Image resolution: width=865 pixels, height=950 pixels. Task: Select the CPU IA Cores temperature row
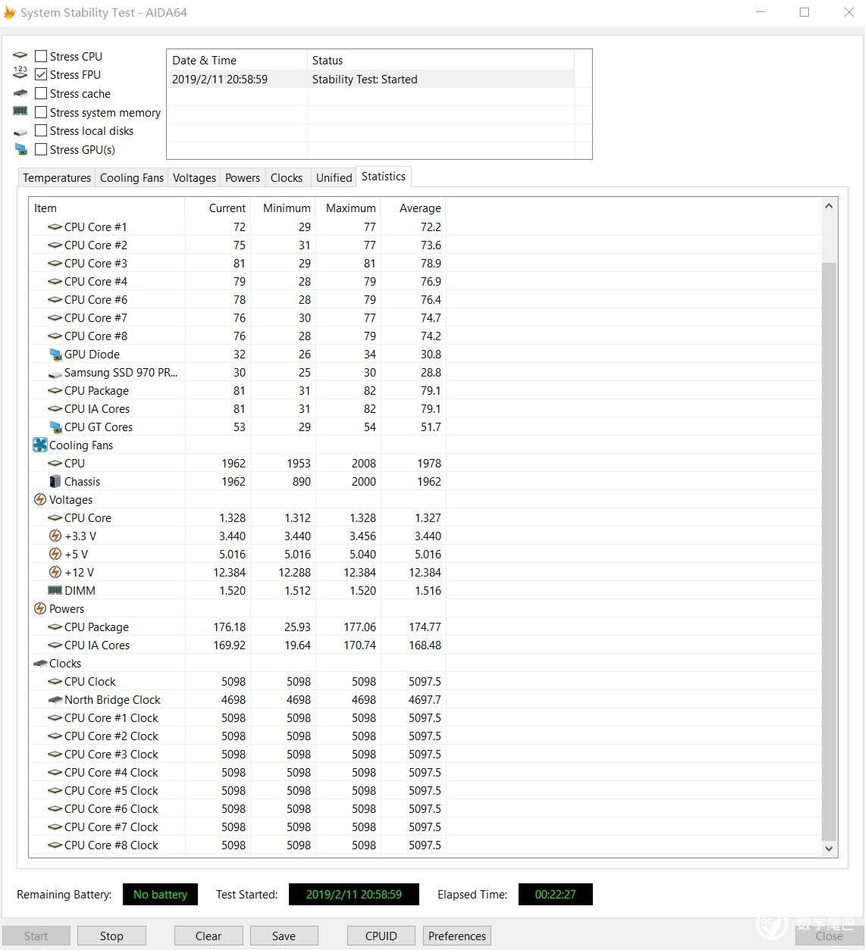(x=237, y=408)
